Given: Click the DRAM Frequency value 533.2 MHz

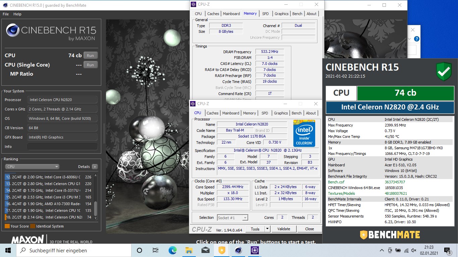Looking at the screenshot, I should (x=270, y=52).
